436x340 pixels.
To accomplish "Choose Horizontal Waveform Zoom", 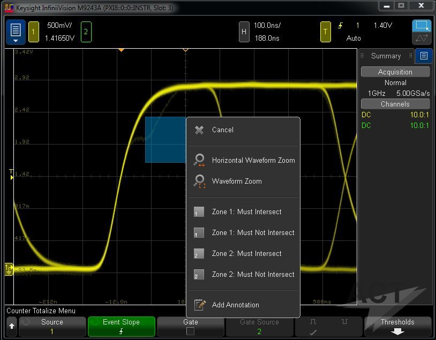I will [253, 161].
